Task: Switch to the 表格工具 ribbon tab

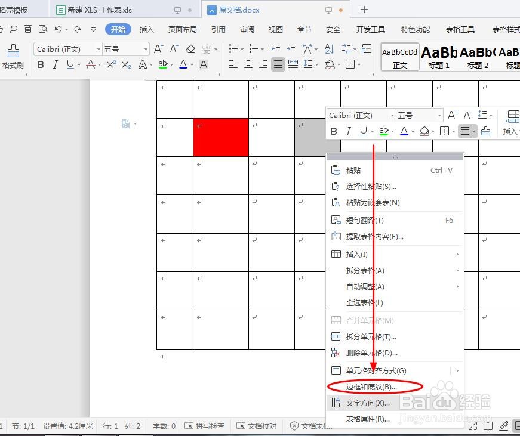Action: [x=460, y=29]
